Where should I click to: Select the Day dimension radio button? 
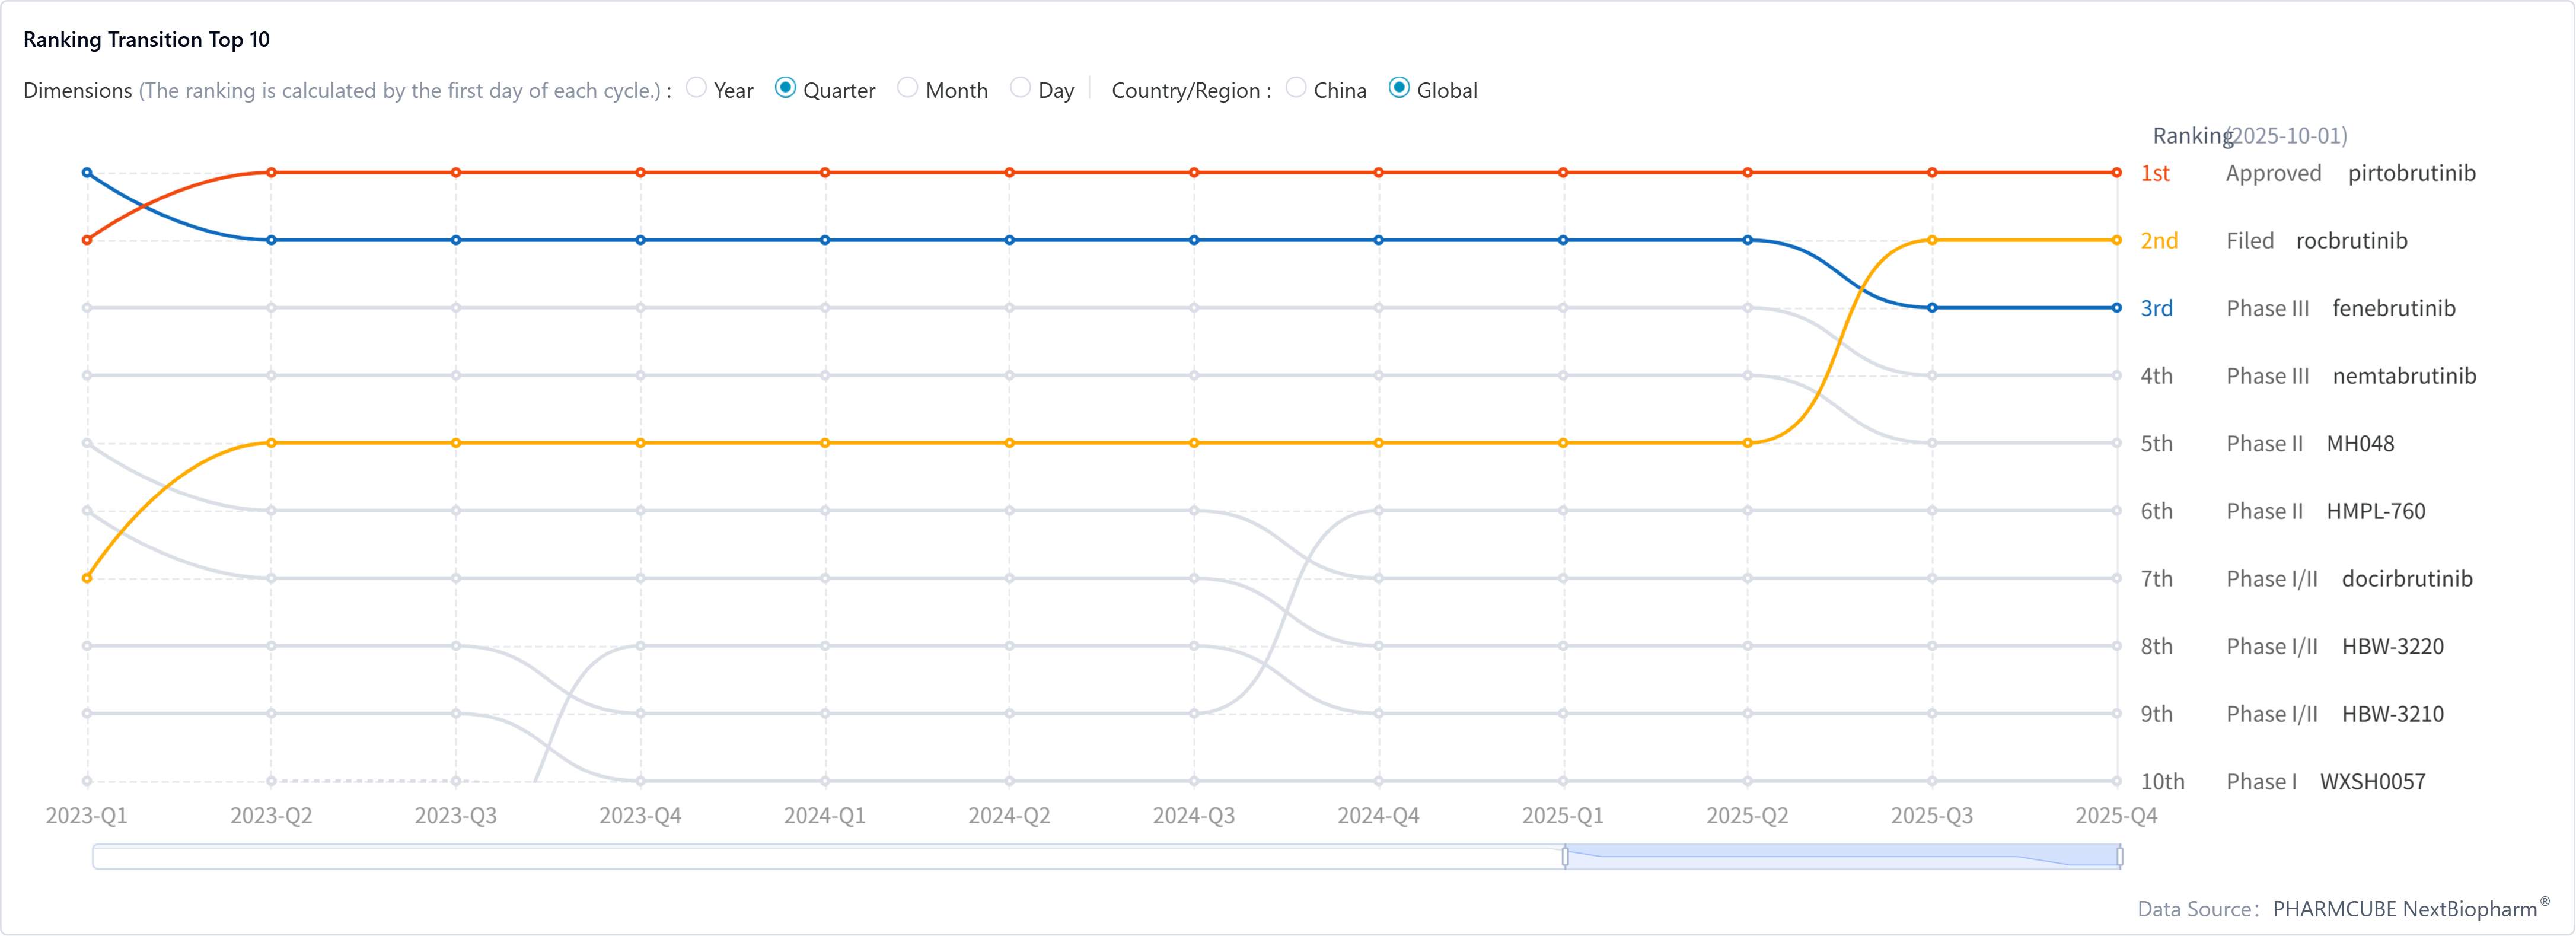1020,88
